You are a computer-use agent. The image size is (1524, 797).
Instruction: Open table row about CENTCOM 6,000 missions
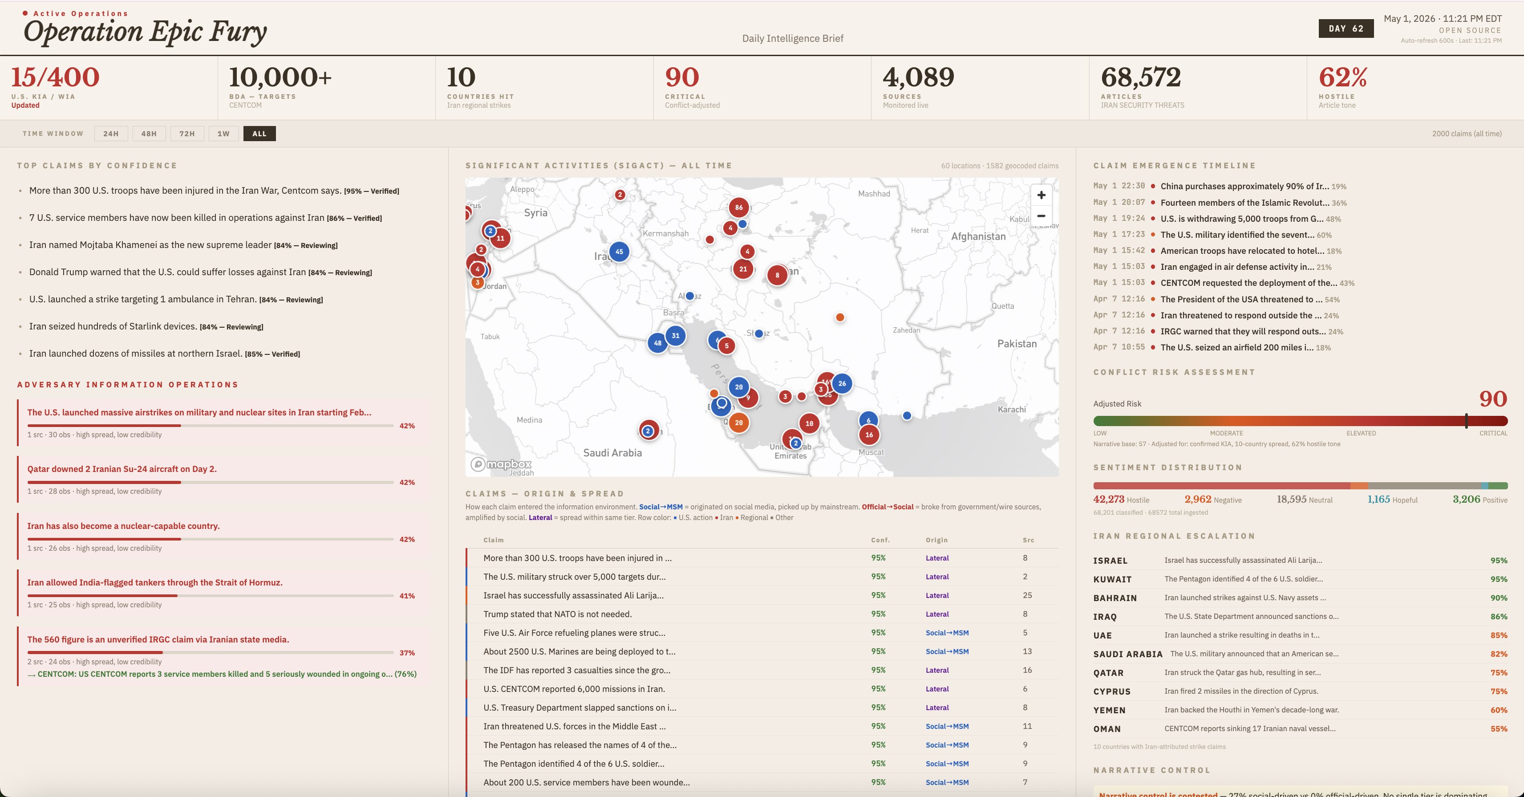pos(762,689)
